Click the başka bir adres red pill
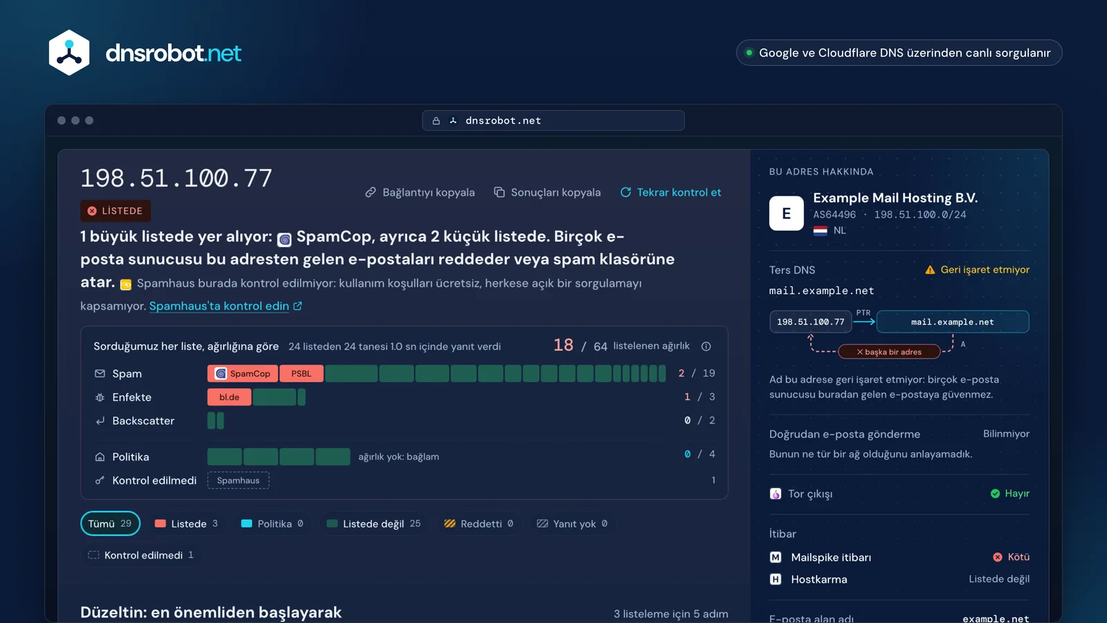The width and height of the screenshot is (1107, 623). point(889,352)
